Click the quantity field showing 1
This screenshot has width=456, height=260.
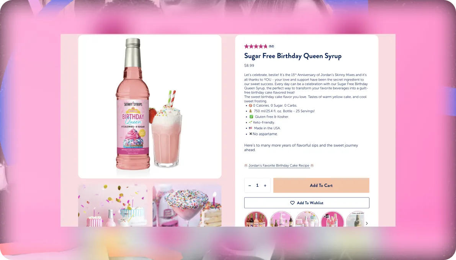(257, 186)
